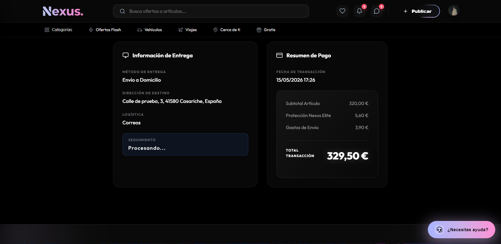501x244 pixels.
Task: Click the 'Resumen de Pago' heading
Action: [x=309, y=56]
